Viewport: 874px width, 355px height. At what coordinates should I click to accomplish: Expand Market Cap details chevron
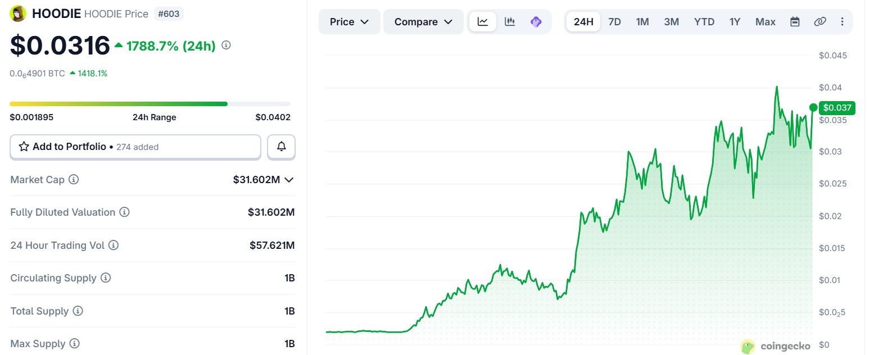pyautogui.click(x=289, y=180)
